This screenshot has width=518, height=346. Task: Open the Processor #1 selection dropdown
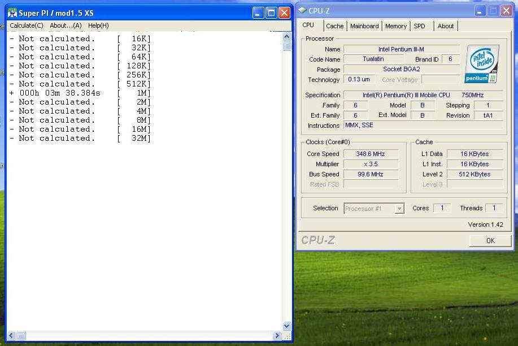coord(373,209)
